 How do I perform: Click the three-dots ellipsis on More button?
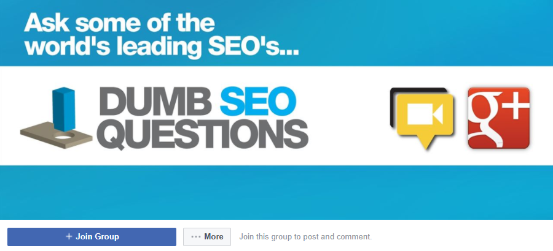(196, 237)
